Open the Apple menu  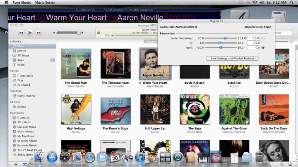click(x=6, y=2)
